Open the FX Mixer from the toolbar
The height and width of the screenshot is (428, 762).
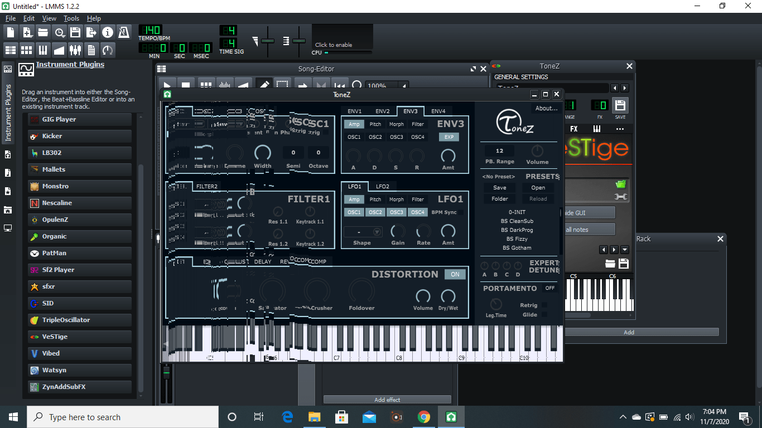click(x=74, y=50)
